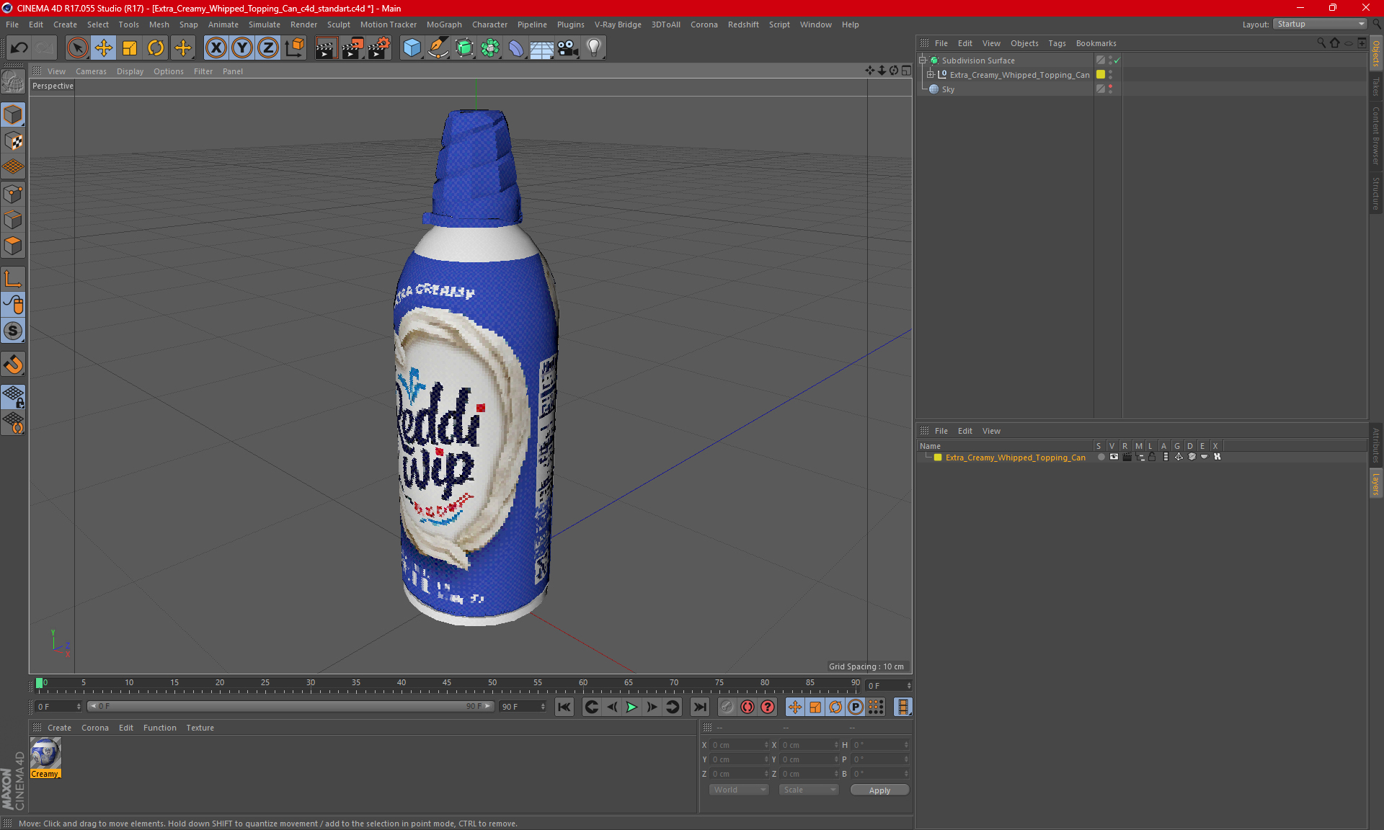Open the Scale mode dropdown
The image size is (1384, 830).
click(x=809, y=790)
